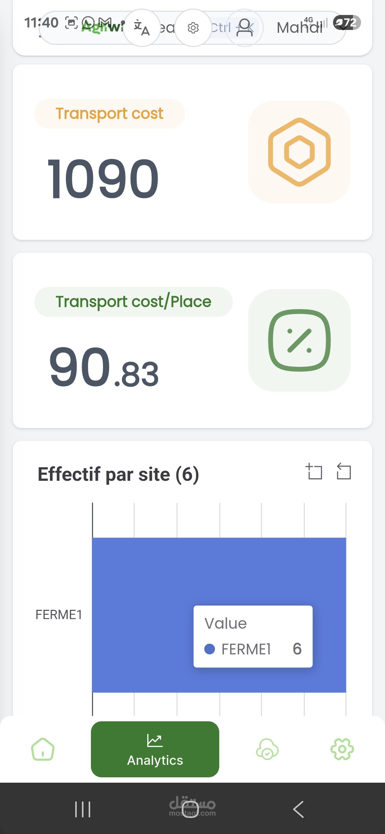The height and width of the screenshot is (834, 385).
Task: Open the language translation icon
Action: click(142, 28)
